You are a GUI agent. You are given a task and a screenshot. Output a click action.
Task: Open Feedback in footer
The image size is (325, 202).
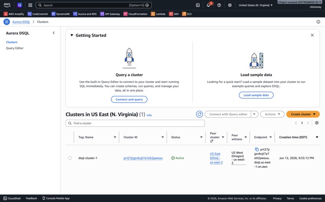[x=31, y=198]
